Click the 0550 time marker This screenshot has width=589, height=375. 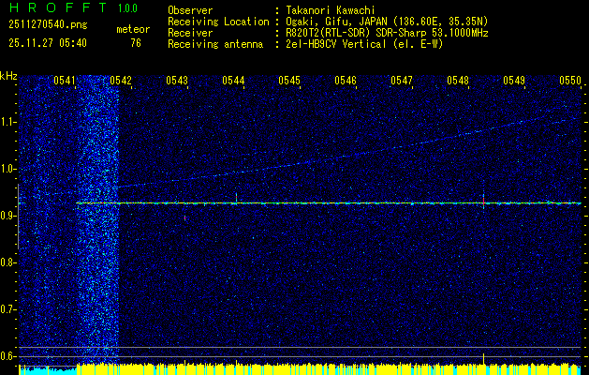(x=570, y=80)
